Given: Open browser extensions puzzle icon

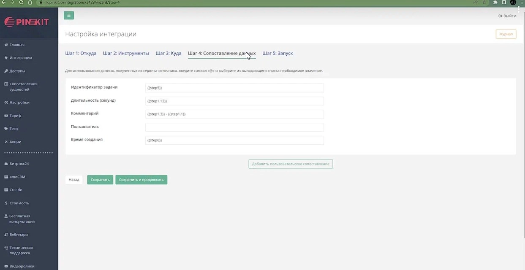Looking at the screenshot, I should pyautogui.click(x=495, y=3).
